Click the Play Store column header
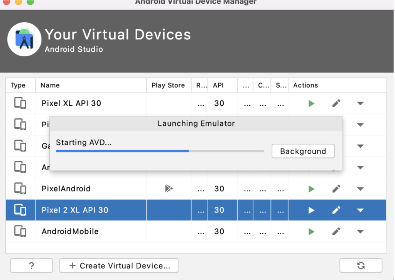Screen dimensions: 395x280 pos(168,85)
